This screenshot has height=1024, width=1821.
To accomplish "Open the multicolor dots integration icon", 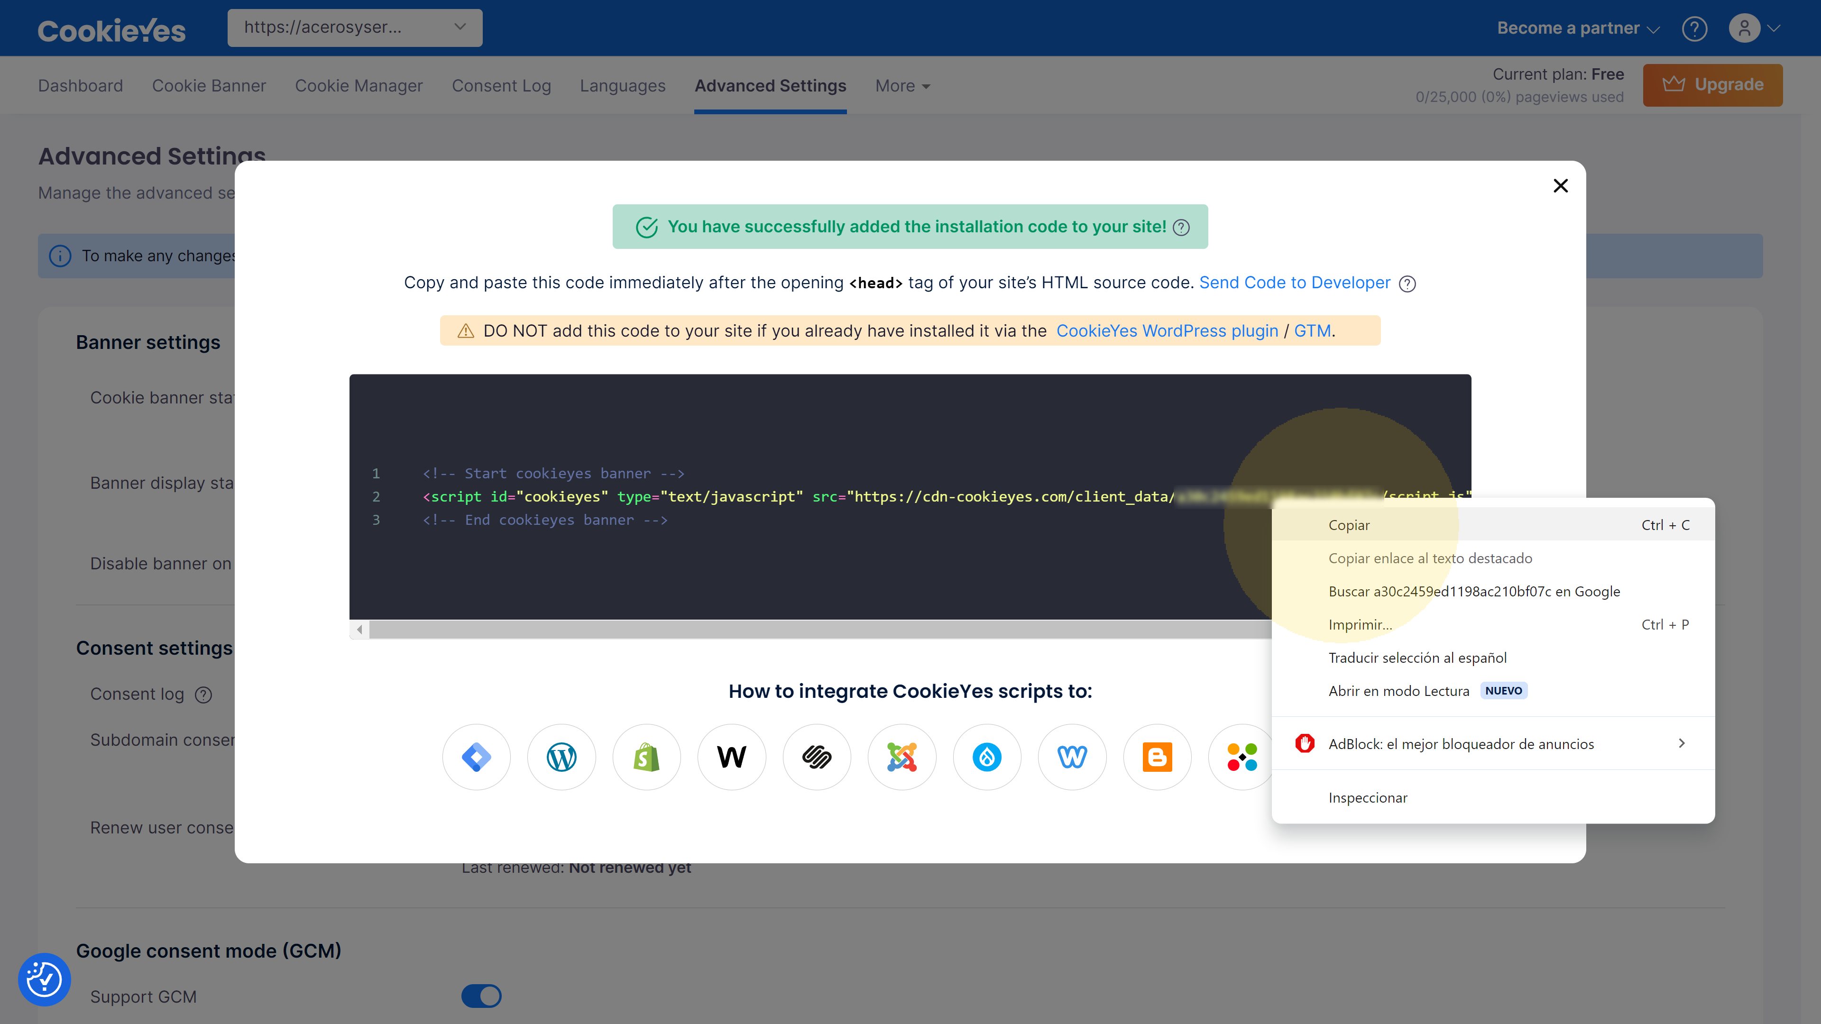I will [x=1242, y=757].
